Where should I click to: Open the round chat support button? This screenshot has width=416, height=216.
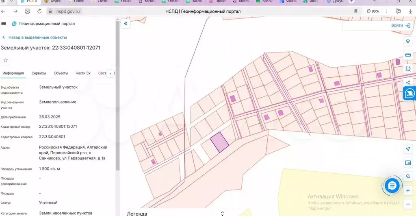point(392,185)
